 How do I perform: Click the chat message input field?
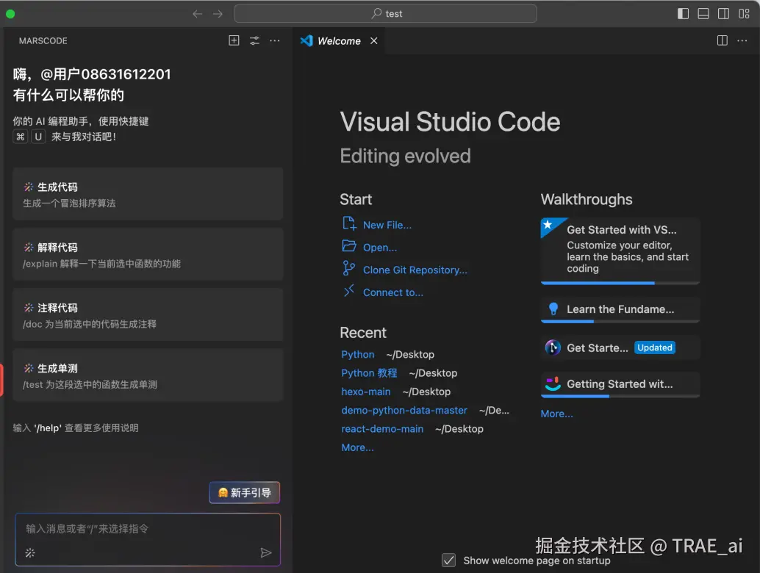(147, 529)
